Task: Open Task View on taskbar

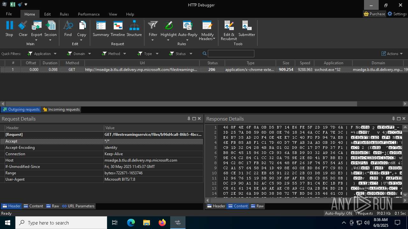Action: point(115,223)
